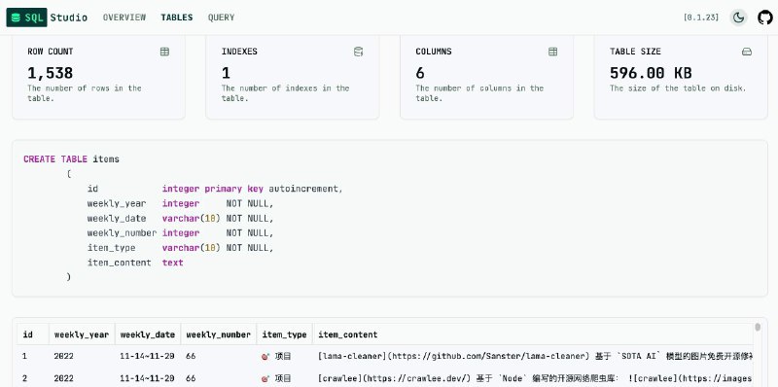
Task: Click the weekly_number column header
Action: point(218,334)
